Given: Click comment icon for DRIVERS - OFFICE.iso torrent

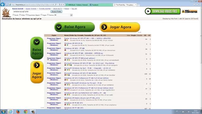Looking at the screenshot, I should point(67,55).
